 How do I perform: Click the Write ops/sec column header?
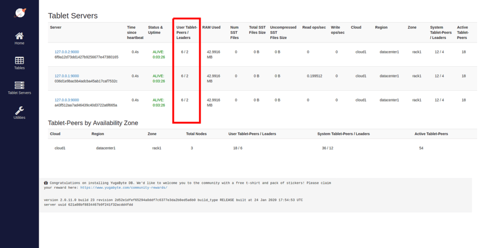click(x=338, y=30)
